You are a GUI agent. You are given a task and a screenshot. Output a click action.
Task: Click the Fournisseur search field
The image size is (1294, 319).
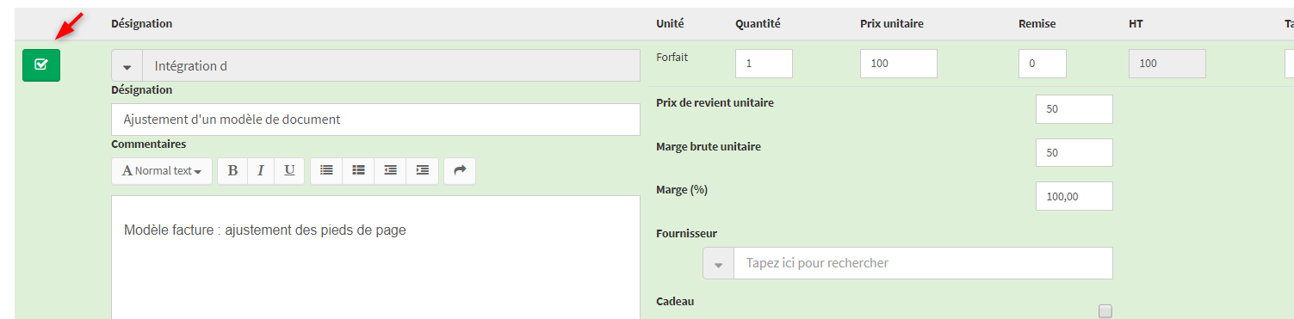pyautogui.click(x=923, y=263)
